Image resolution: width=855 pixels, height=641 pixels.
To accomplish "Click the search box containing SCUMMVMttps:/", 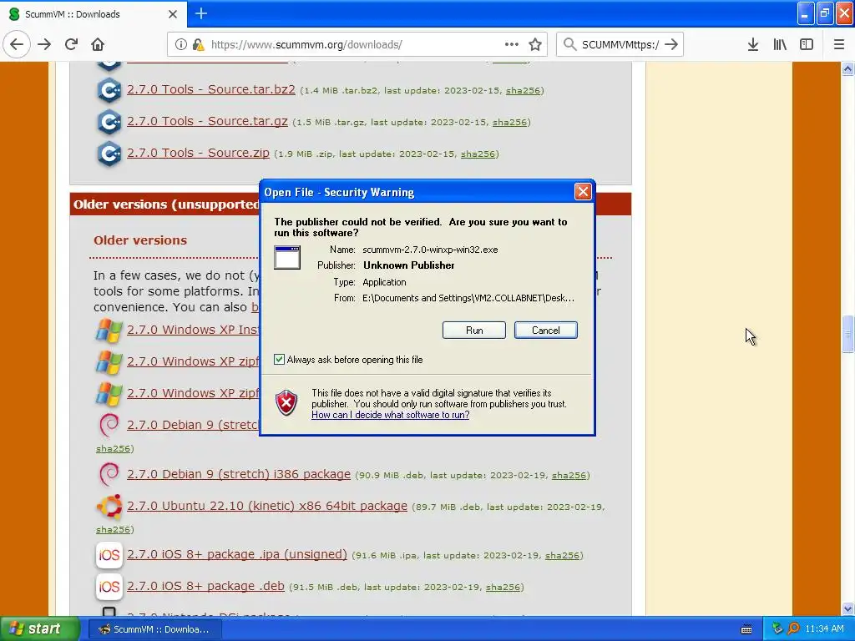I will coord(620,45).
